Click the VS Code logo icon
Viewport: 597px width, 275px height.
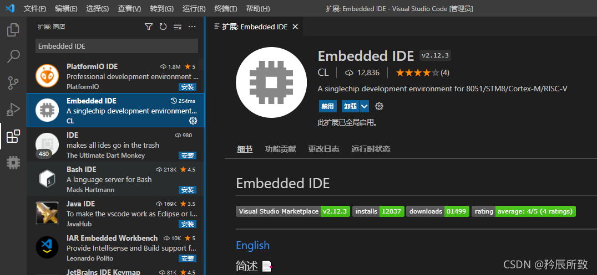10,8
